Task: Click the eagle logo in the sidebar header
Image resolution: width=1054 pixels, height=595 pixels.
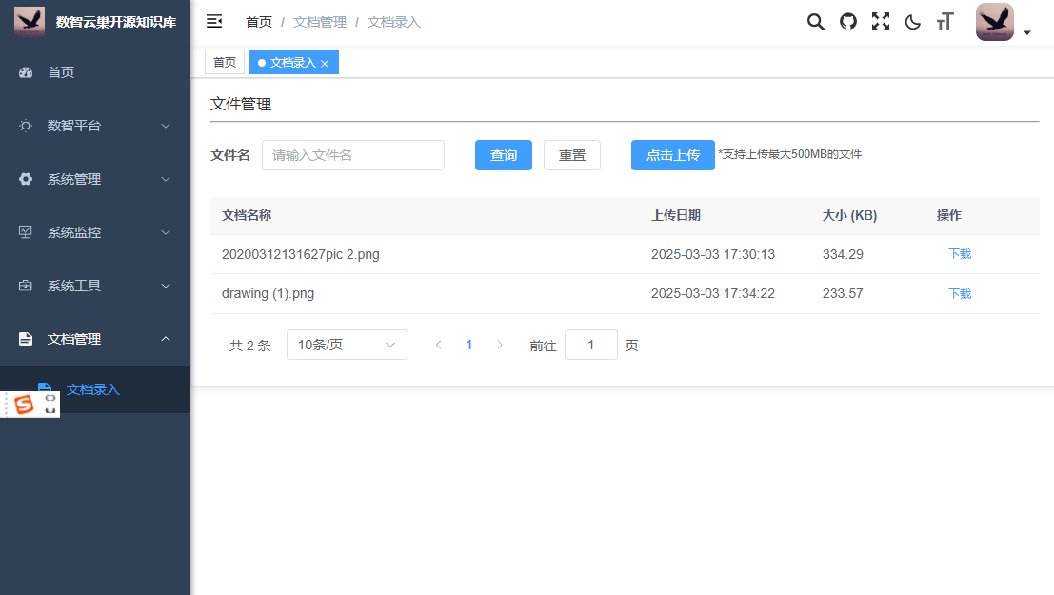Action: 30,21
